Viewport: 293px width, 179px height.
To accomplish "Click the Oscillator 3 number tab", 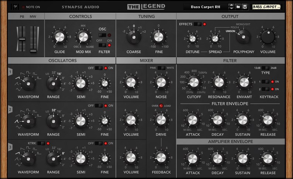I will point(11,148).
